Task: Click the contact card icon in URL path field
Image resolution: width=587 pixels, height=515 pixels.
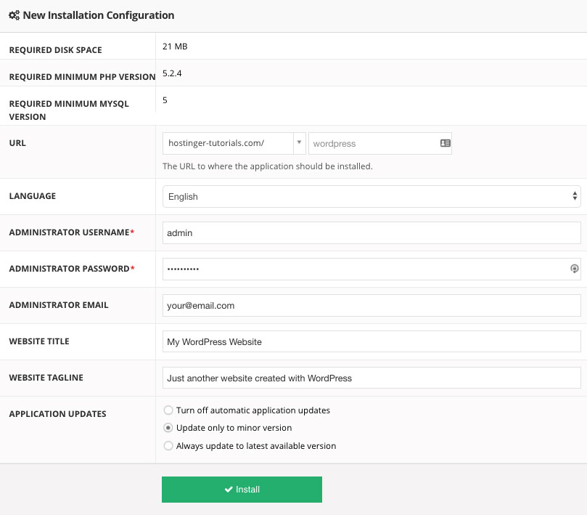Action: click(x=446, y=144)
